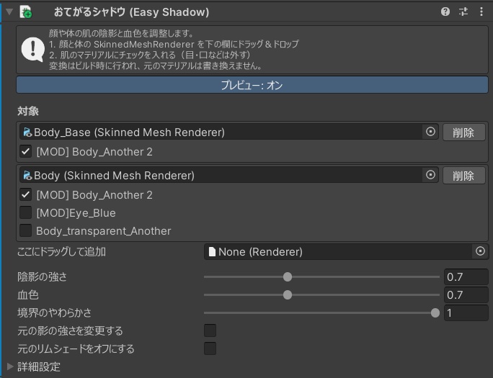Click the 境界のやわらかさ label

[54, 312]
